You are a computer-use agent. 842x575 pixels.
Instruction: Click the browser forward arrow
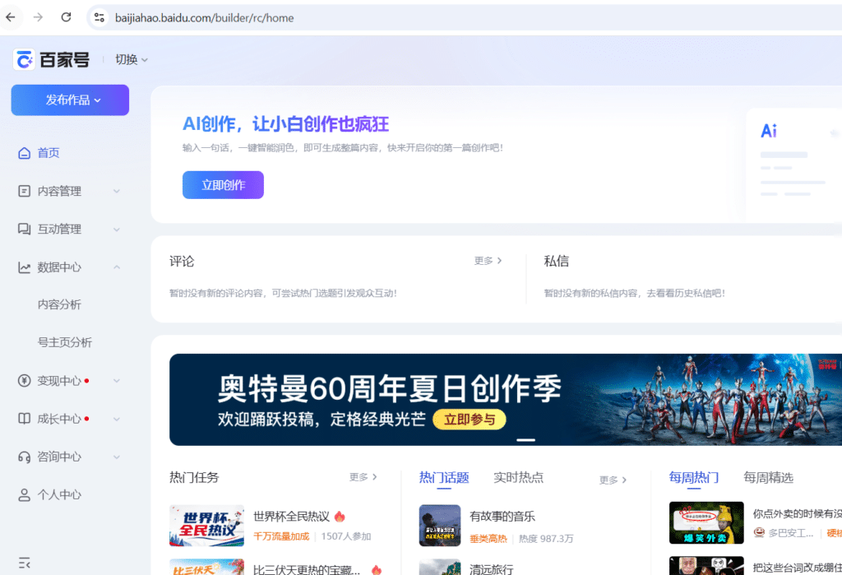[x=38, y=17]
